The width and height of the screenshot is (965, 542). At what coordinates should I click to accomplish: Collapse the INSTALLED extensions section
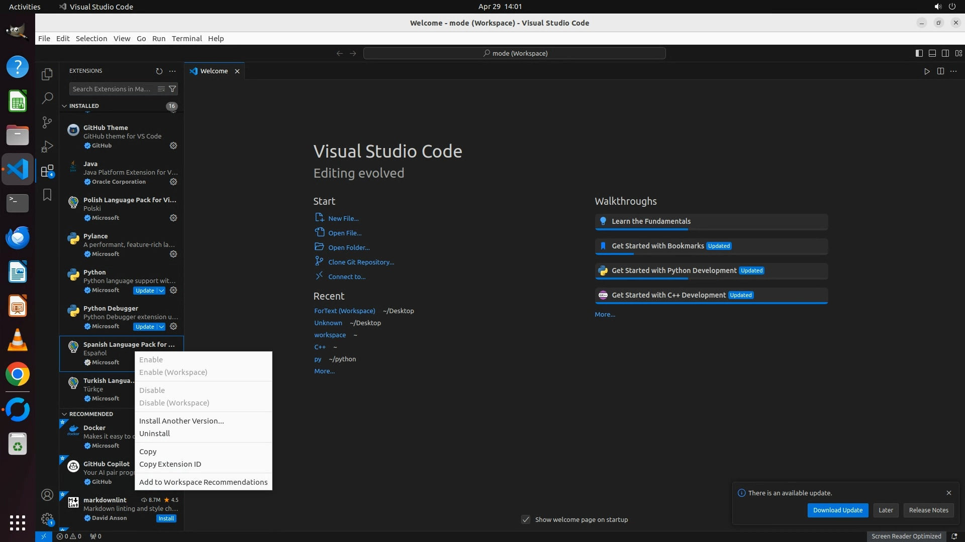click(x=64, y=106)
